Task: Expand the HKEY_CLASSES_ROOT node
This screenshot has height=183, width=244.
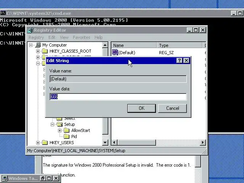Action: pyautogui.click(x=38, y=51)
